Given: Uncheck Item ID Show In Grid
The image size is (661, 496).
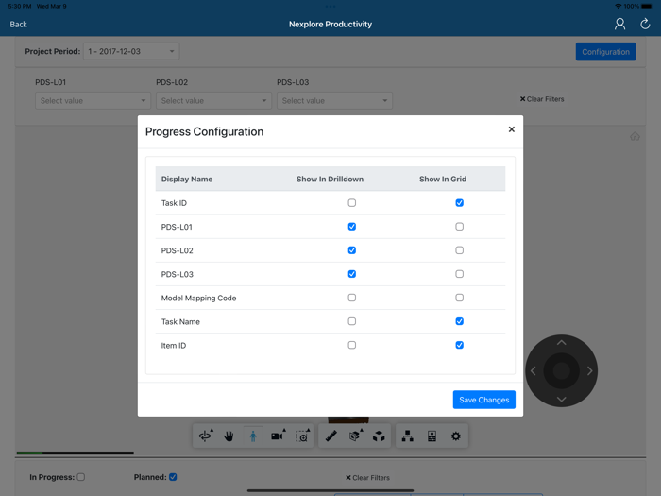Looking at the screenshot, I should [x=460, y=345].
